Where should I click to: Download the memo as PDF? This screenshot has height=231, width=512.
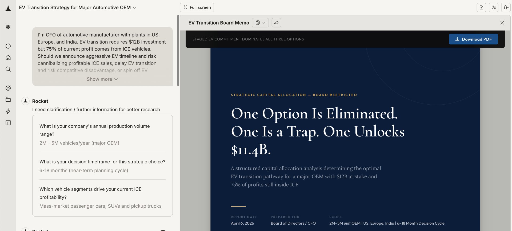(473, 39)
